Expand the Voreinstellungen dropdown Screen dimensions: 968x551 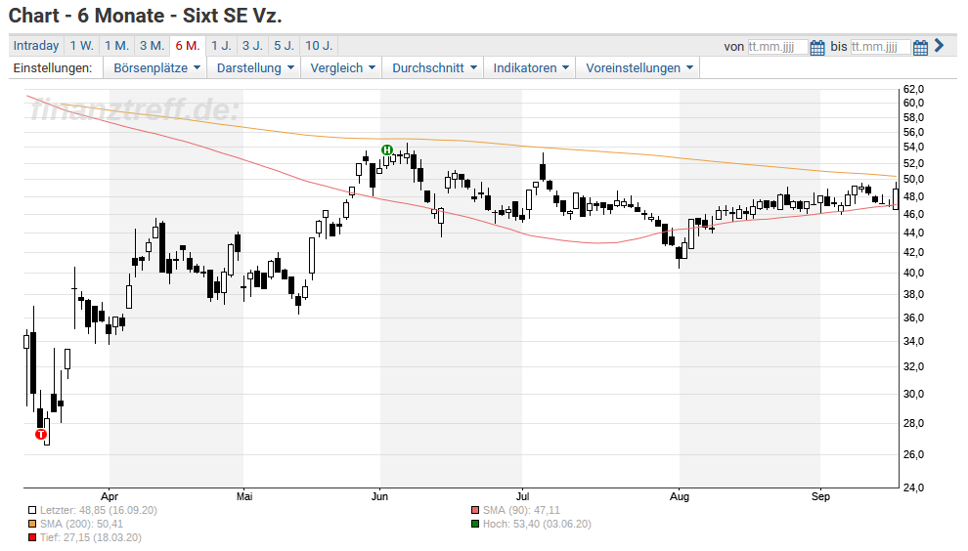pyautogui.click(x=638, y=67)
